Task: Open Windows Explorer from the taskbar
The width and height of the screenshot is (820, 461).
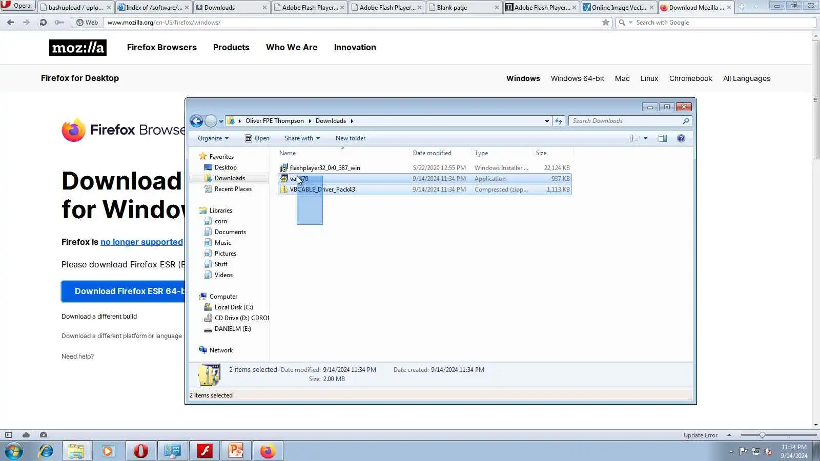Action: pos(76,451)
